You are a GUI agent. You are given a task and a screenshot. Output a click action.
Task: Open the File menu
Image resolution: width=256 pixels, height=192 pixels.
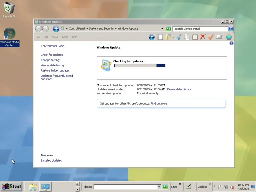click(x=38, y=37)
